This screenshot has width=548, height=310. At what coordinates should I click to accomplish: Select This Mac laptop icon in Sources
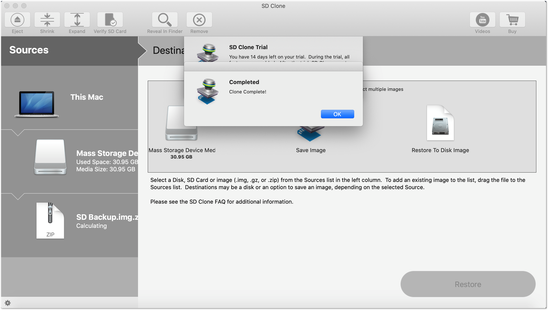point(36,104)
